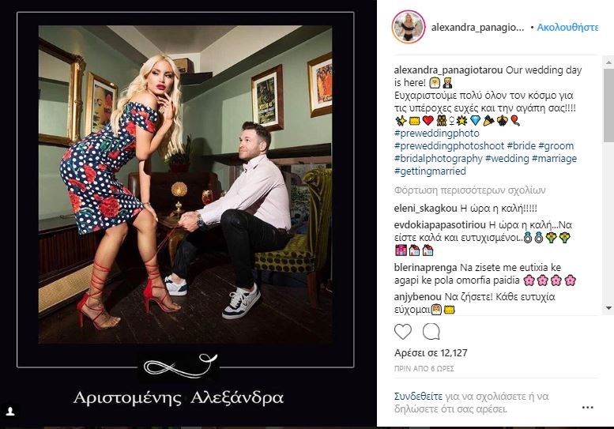
Task: Click the comments scrollbar down arrow
Action: (608, 308)
